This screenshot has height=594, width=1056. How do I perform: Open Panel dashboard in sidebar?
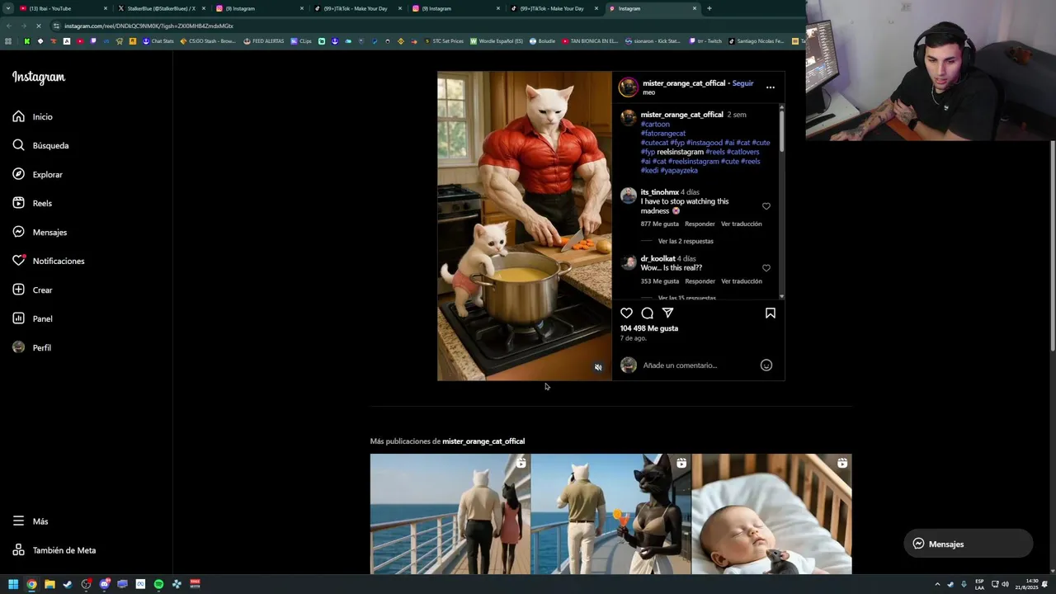click(32, 318)
